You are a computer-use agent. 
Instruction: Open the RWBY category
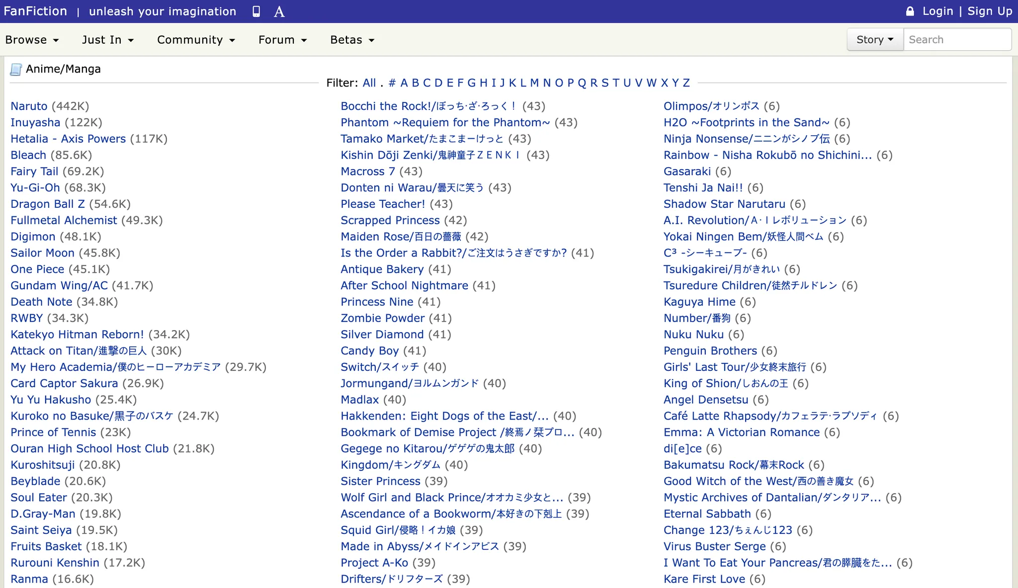tap(27, 318)
